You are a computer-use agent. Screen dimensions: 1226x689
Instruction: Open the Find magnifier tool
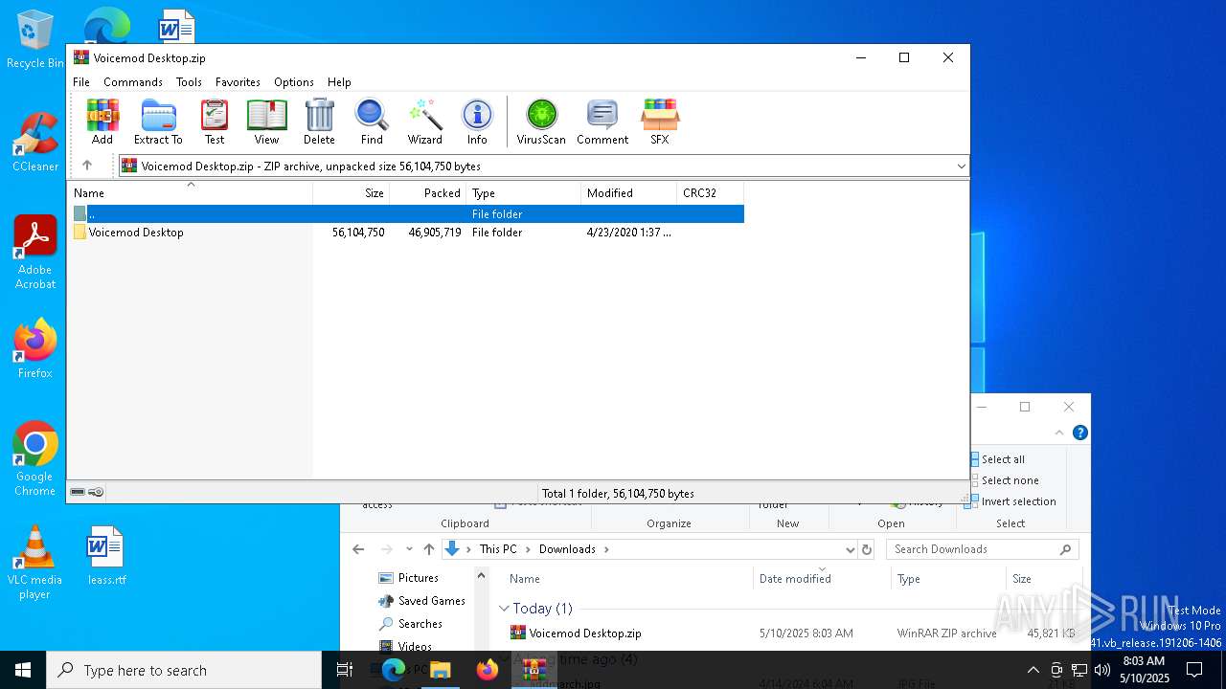coord(372,122)
